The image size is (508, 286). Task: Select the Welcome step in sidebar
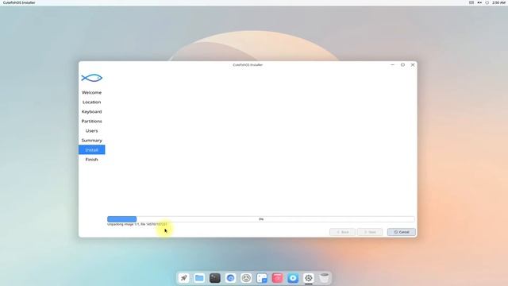point(92,92)
